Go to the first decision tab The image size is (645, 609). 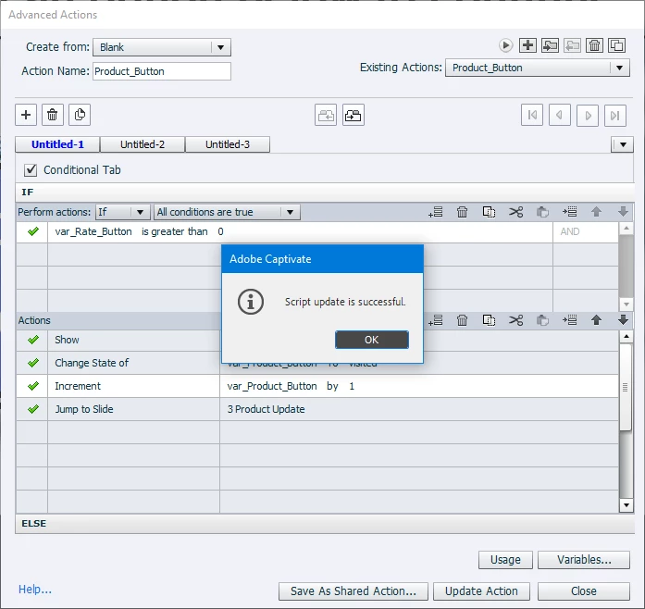tap(532, 115)
